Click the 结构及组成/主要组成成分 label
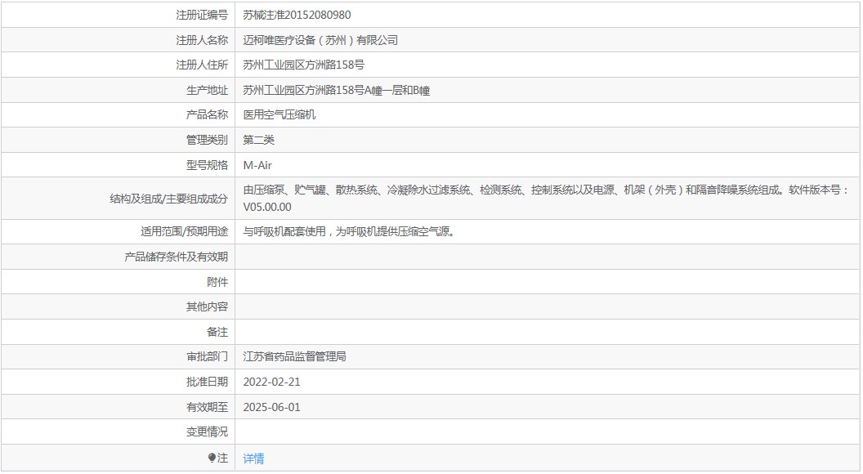This screenshot has width=863, height=474. (x=169, y=199)
